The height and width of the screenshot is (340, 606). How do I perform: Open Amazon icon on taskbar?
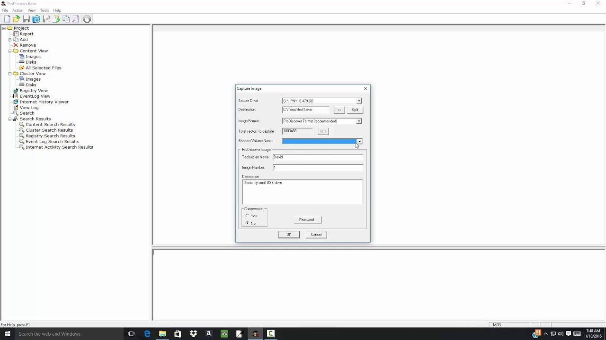coord(208,334)
